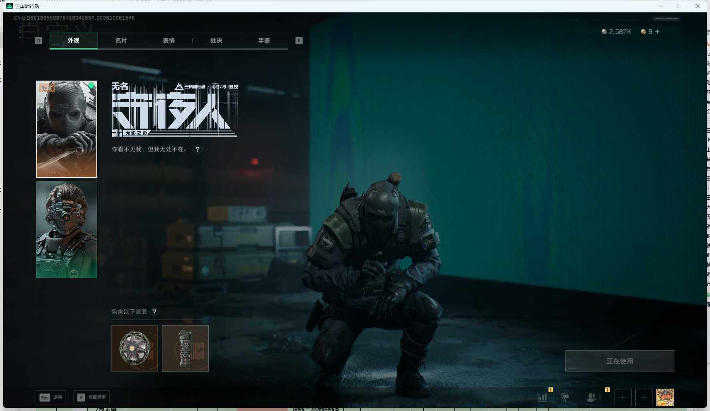Click the H 隐藏界面 button
The image size is (710, 411).
coord(91,397)
